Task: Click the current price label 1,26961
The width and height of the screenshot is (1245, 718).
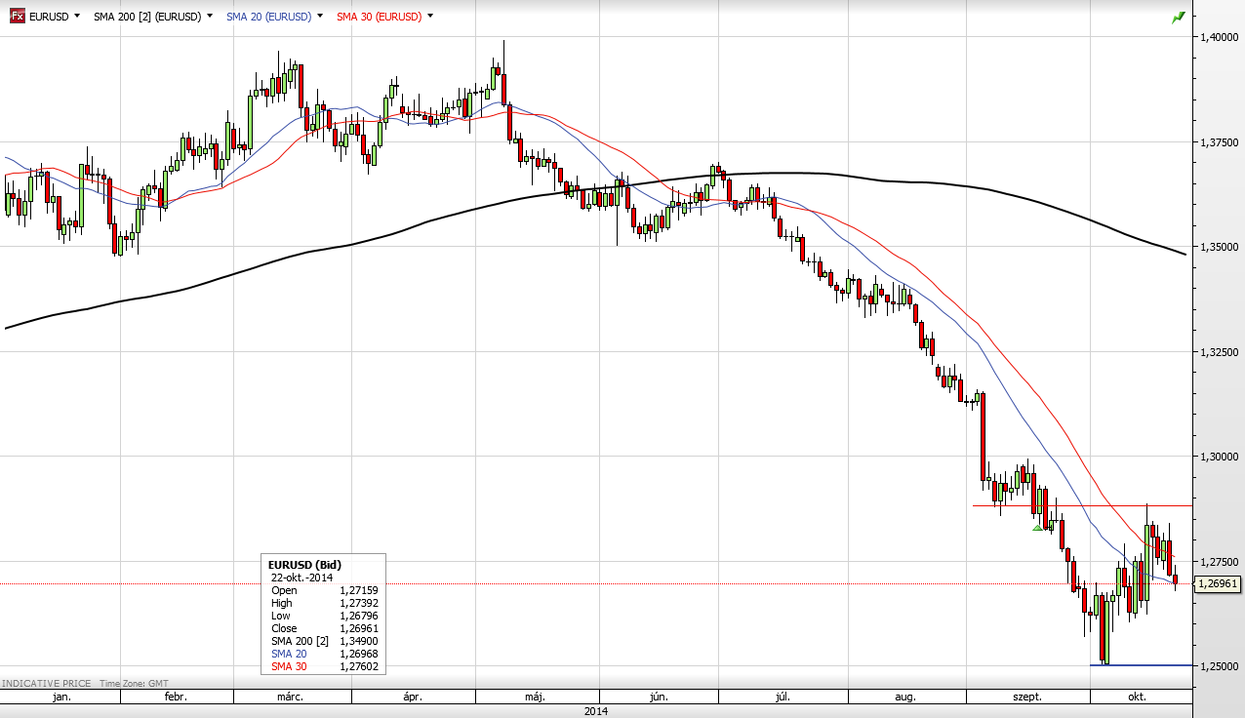Action: click(x=1217, y=583)
